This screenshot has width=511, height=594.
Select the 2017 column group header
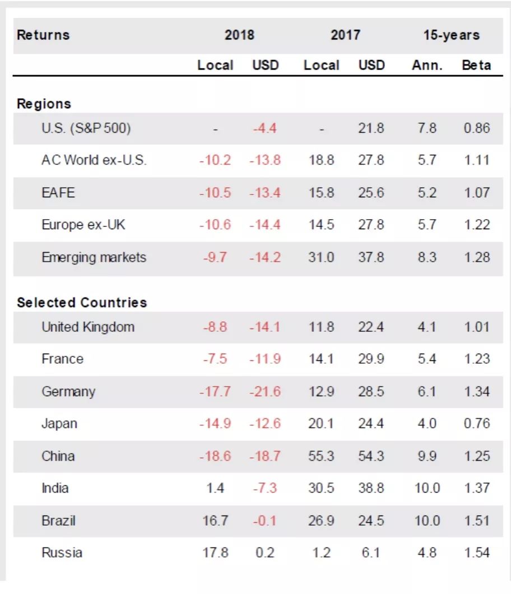(x=345, y=35)
